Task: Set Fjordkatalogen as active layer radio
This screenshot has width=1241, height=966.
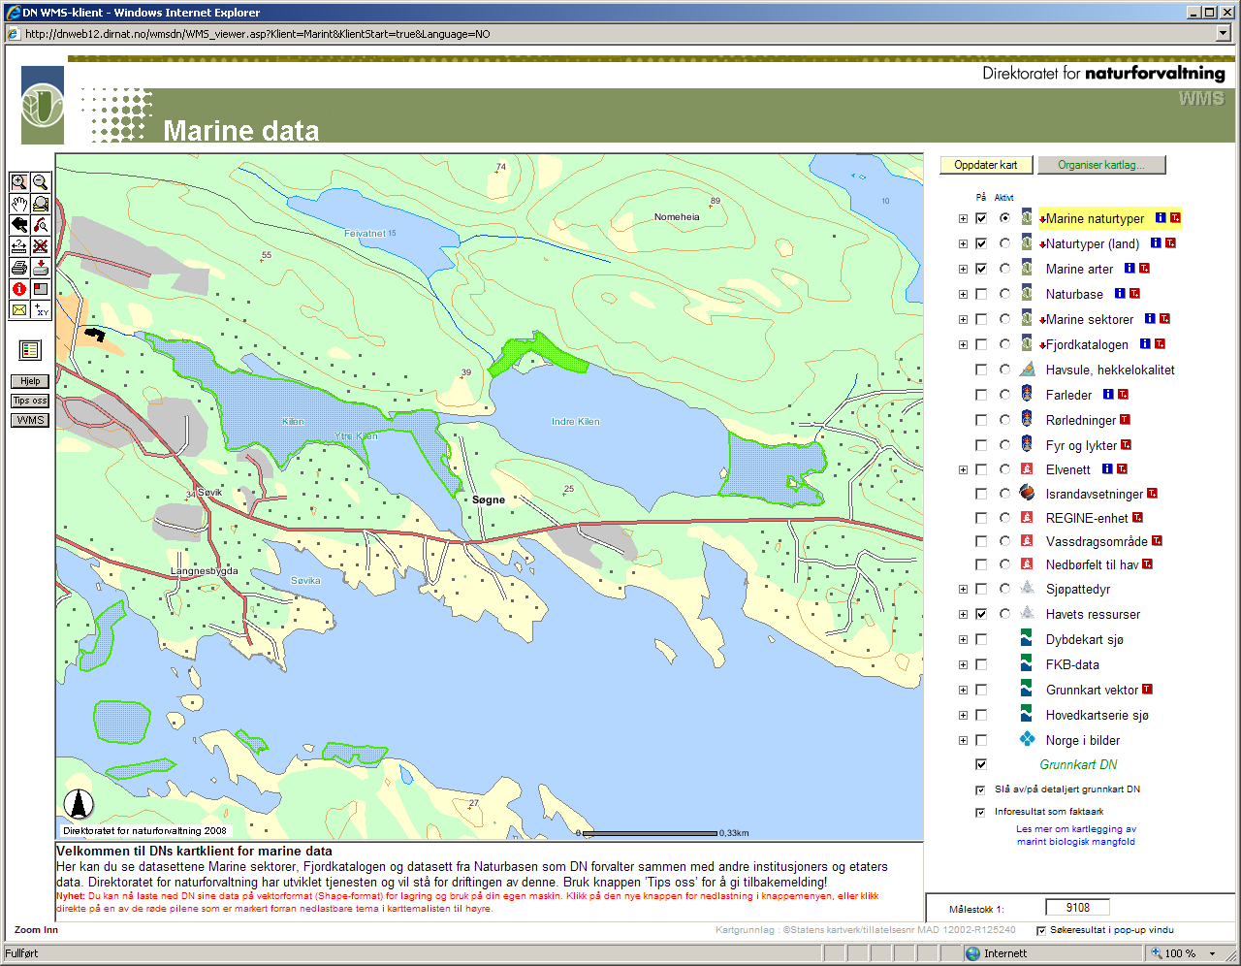Action: [x=1004, y=344]
